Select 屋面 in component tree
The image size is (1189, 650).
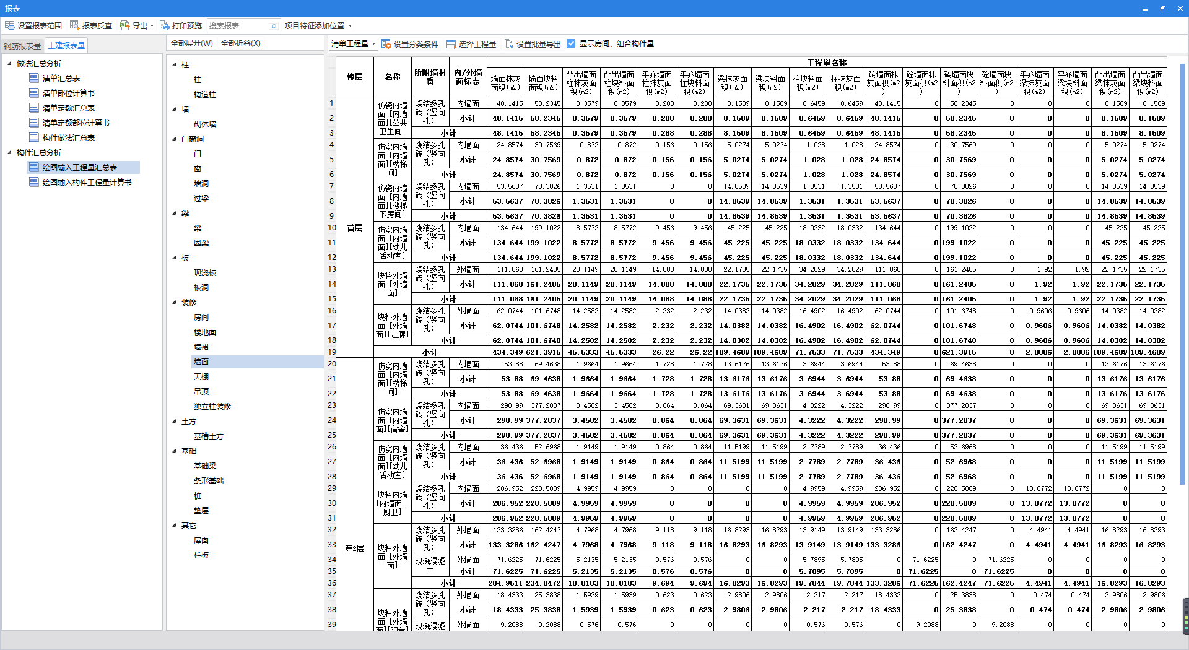tap(201, 540)
